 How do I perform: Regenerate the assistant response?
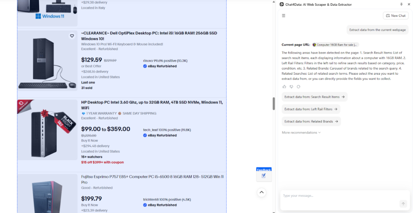click(298, 86)
